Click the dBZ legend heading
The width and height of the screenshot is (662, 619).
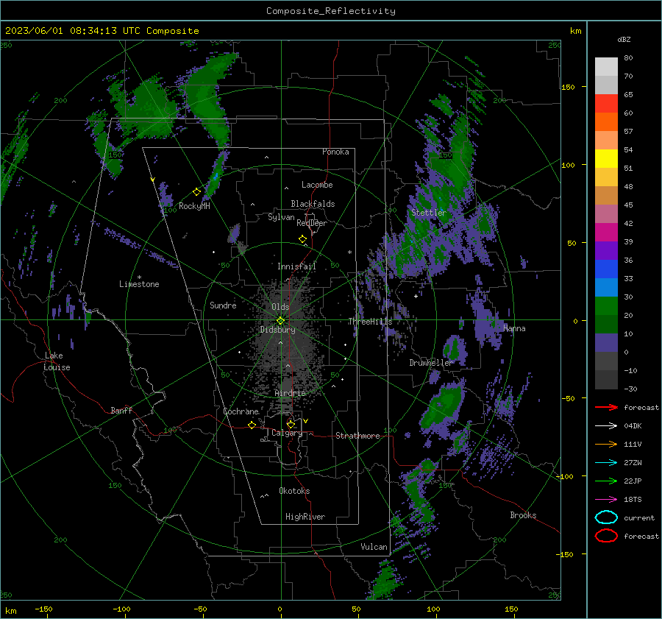click(x=624, y=39)
